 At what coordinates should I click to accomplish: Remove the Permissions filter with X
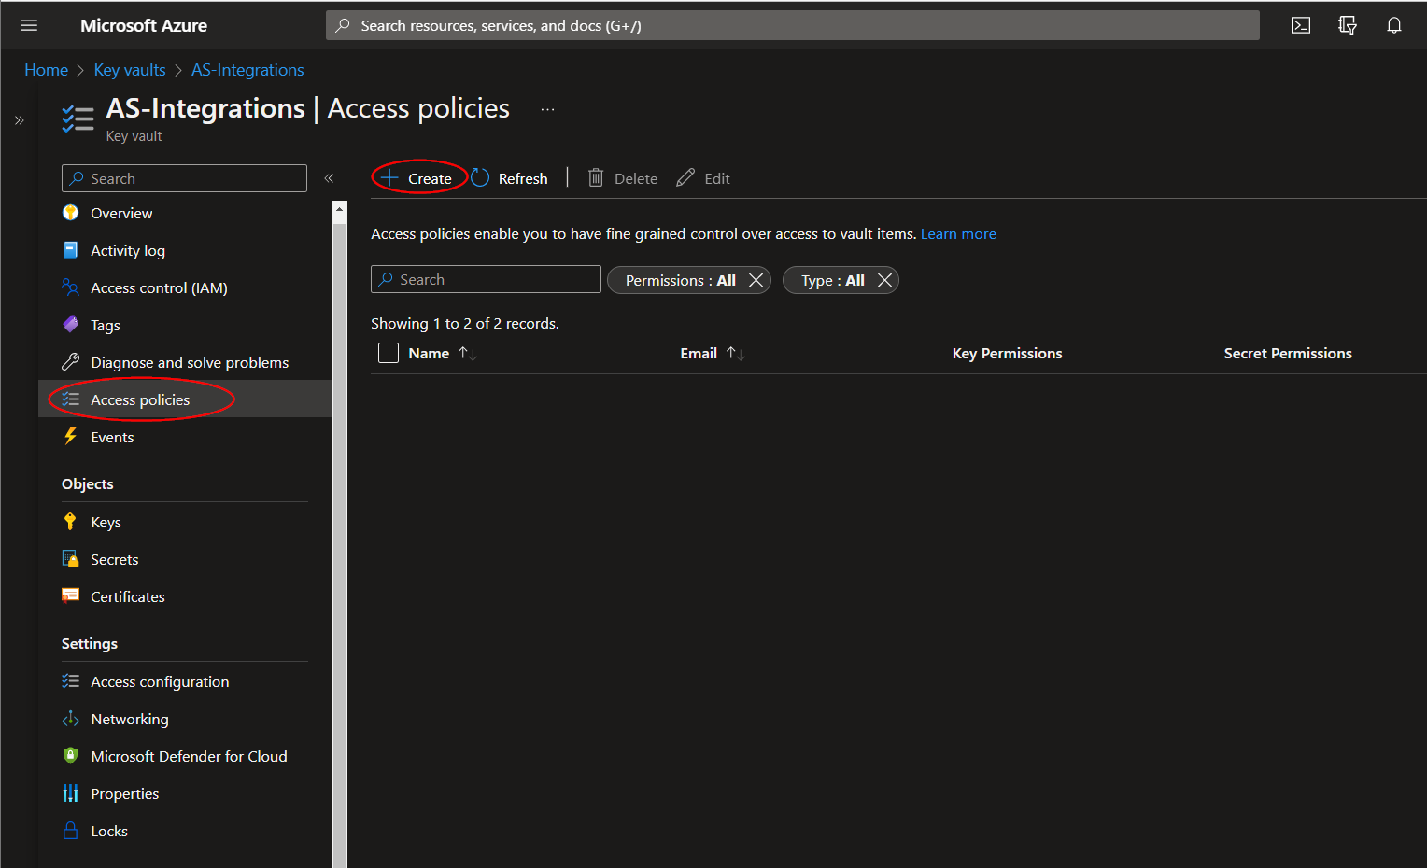[756, 280]
